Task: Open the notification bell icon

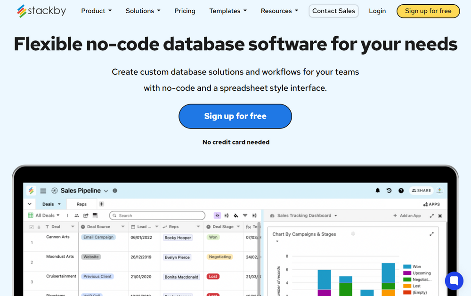Action: click(377, 191)
